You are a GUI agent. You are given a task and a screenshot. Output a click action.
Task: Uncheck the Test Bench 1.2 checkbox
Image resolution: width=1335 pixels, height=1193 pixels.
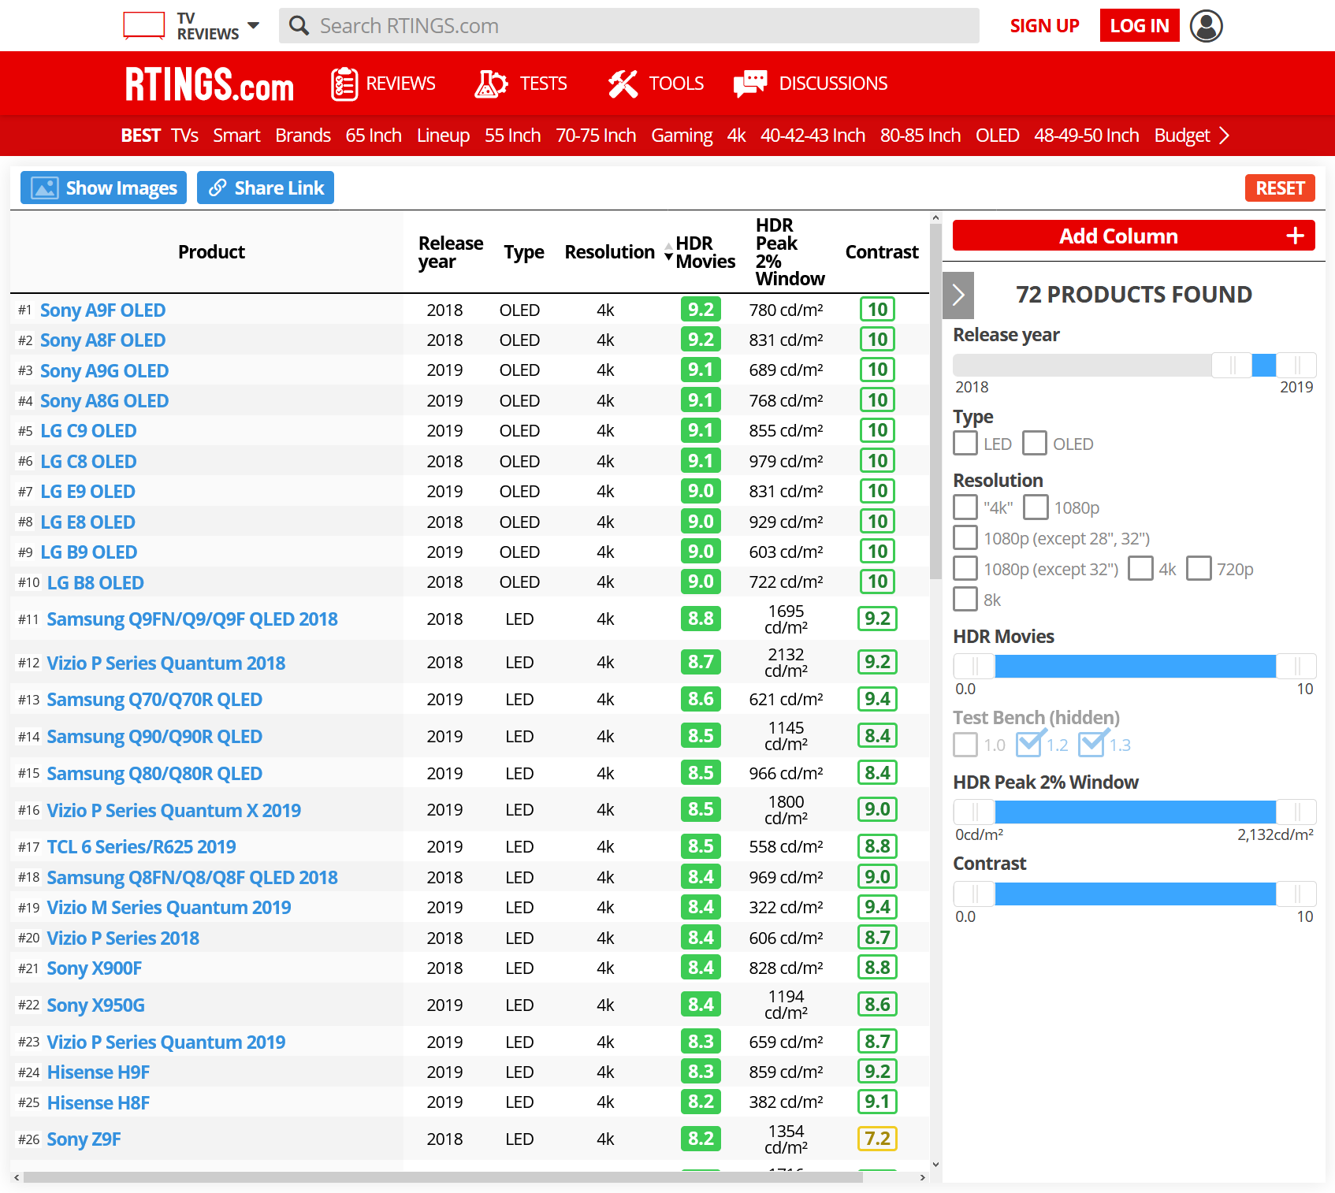[1029, 745]
